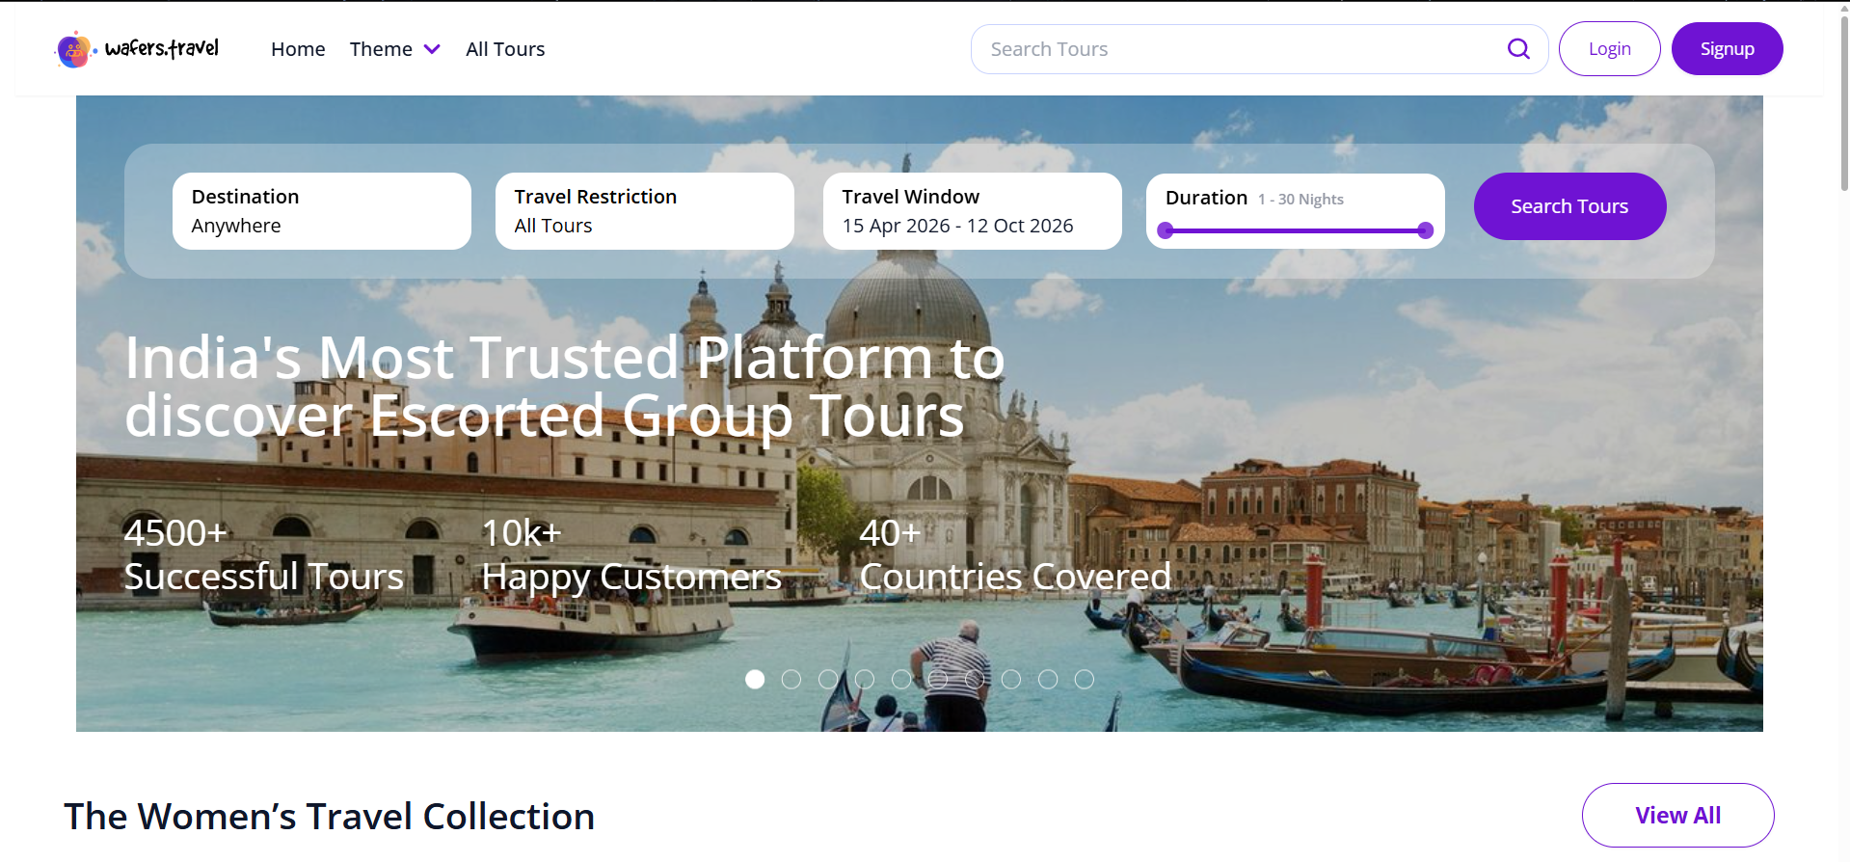Viewport: 1850px width, 862px height.
Task: Click View All for Women's Travel Collection
Action: [1677, 815]
